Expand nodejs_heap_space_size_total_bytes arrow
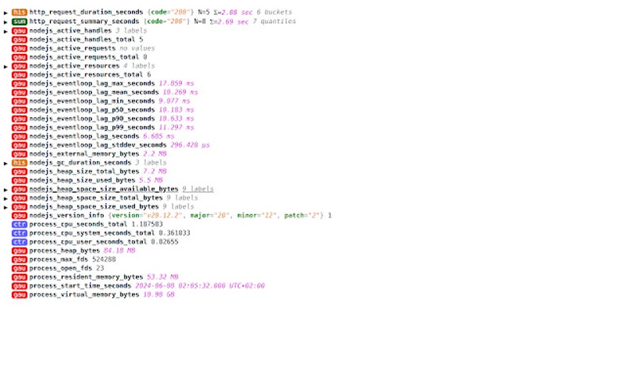The width and height of the screenshot is (626, 391). [6, 199]
